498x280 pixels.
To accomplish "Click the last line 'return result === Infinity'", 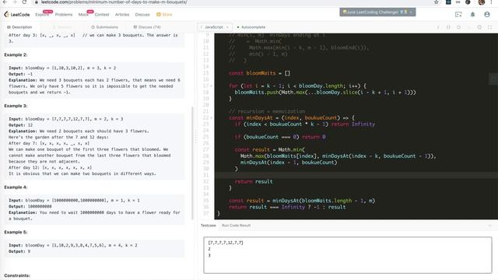I will click(x=287, y=207).
